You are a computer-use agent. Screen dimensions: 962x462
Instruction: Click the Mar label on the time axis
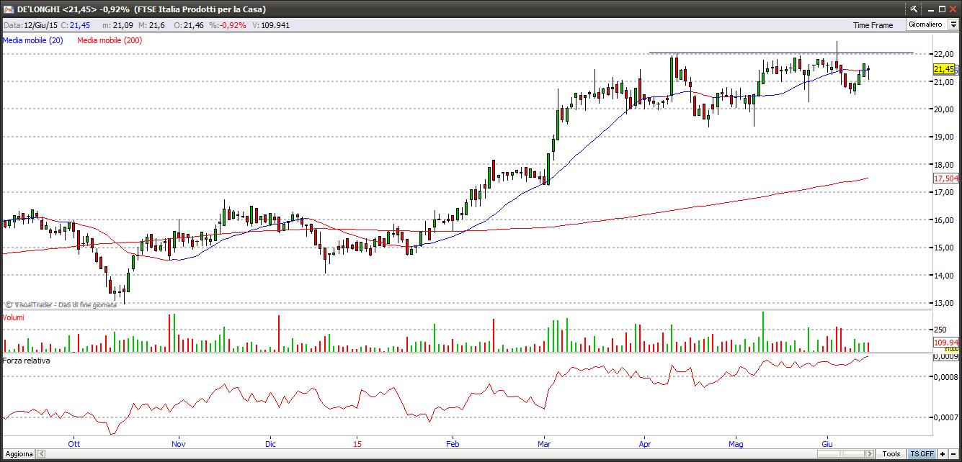(x=544, y=444)
